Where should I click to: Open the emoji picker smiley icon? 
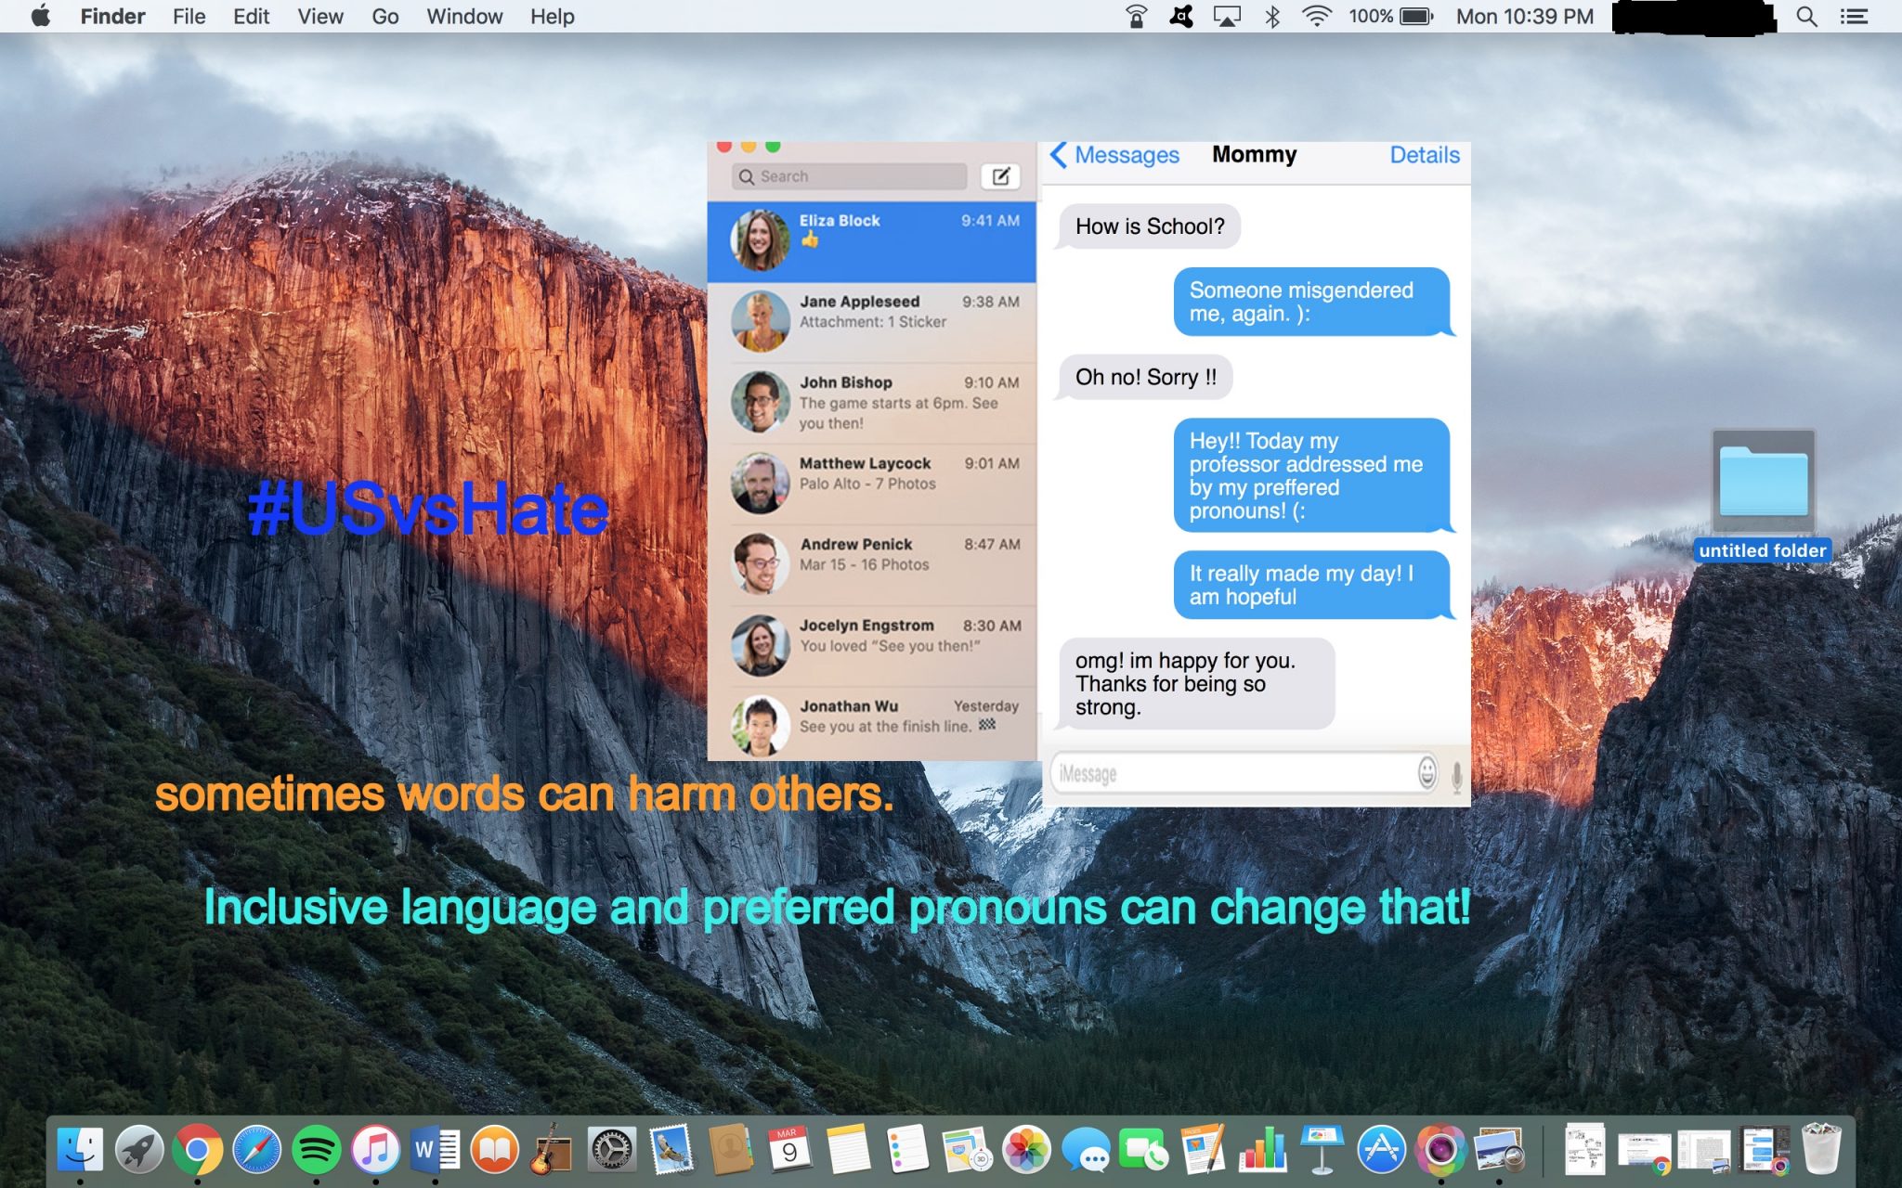tap(1427, 772)
